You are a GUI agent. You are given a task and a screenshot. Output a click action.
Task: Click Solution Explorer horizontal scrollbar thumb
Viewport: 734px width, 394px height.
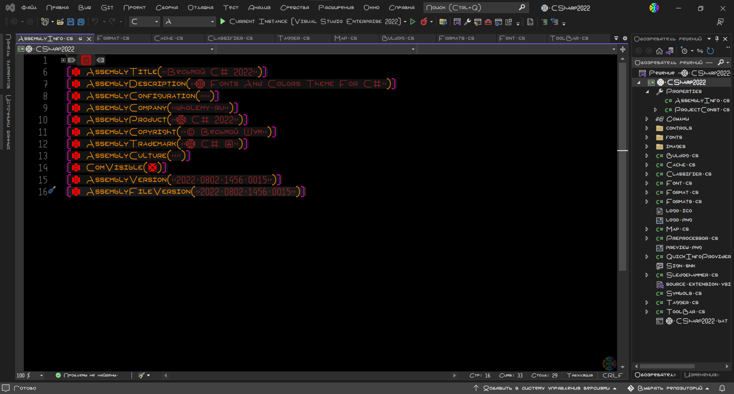[x=667, y=366]
